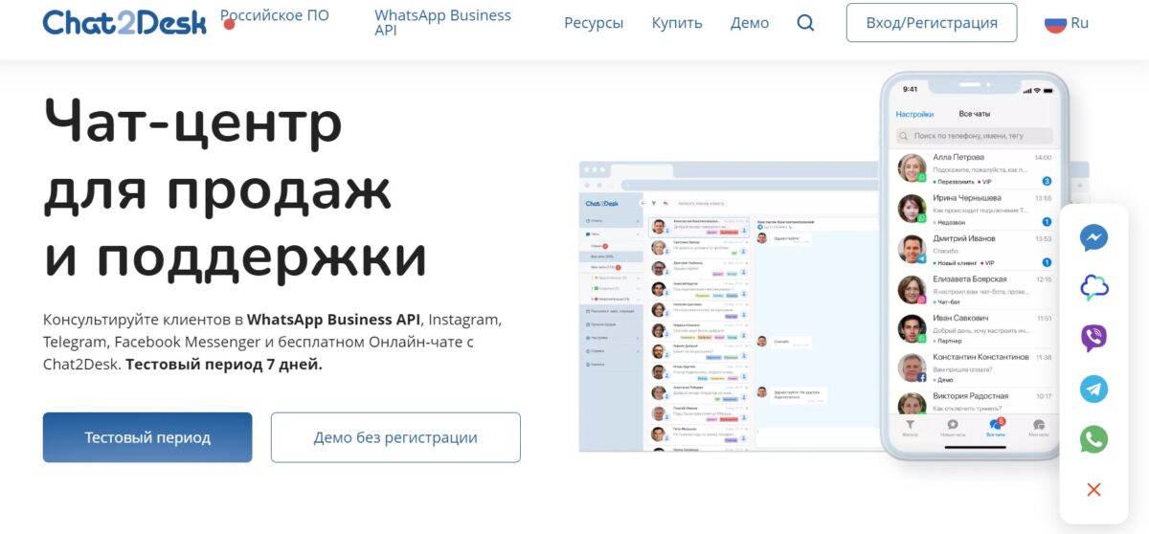Tap Ирина Чернышева's avatar in phone chat list
This screenshot has height=534, width=1149.
(912, 209)
